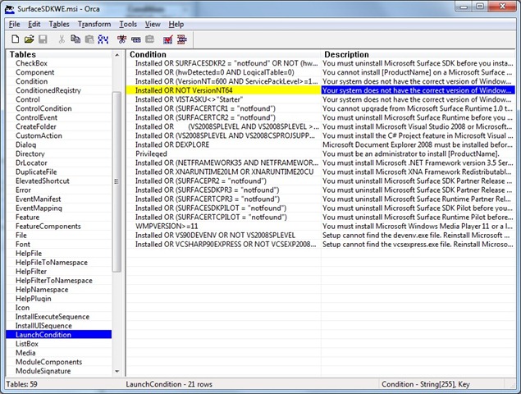Screen dimensions: 521x394
Task: Click the Open file folder icon
Action: [29, 39]
